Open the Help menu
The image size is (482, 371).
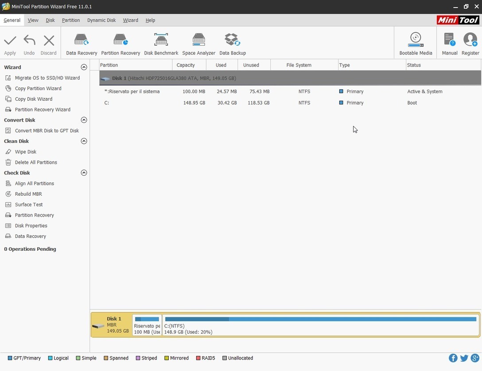tap(150, 20)
